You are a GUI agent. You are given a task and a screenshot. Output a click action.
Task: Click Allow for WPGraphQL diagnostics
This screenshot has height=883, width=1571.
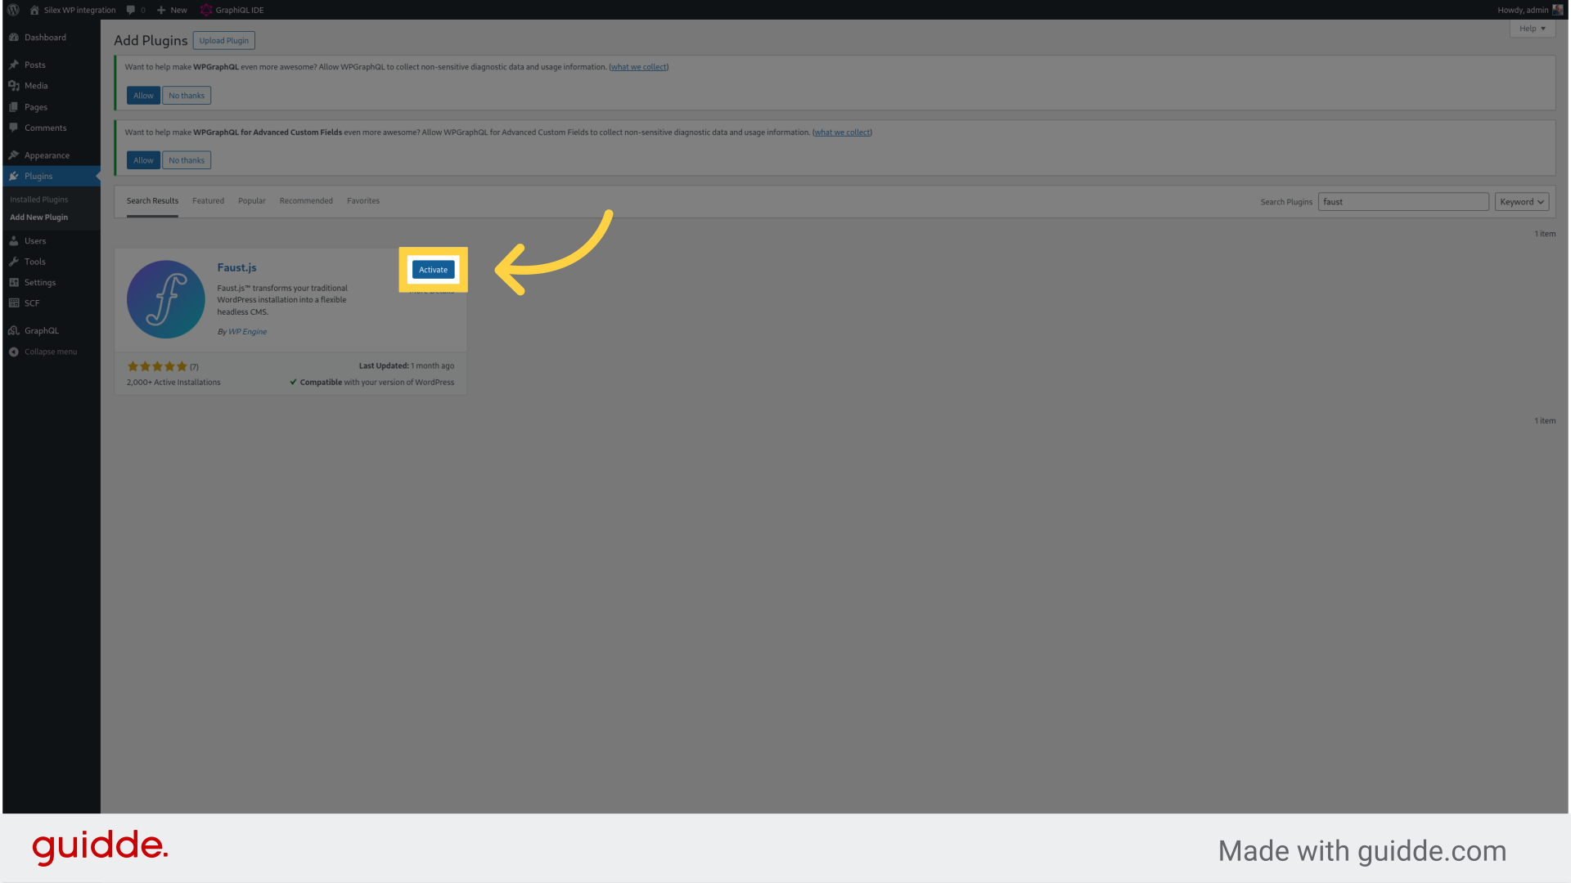pos(143,95)
